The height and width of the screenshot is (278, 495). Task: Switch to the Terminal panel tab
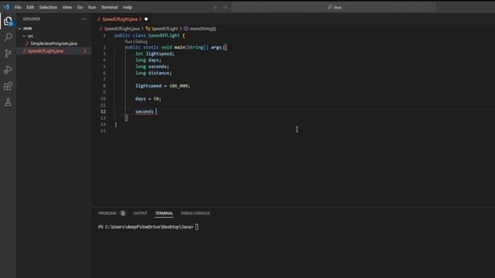click(164, 213)
